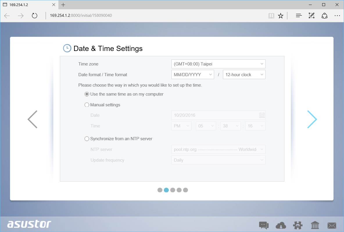
Task: Click the Time zone label
Action: (x=88, y=64)
